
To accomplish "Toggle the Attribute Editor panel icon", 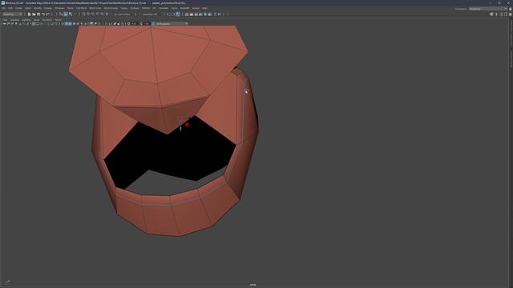I will [501, 14].
